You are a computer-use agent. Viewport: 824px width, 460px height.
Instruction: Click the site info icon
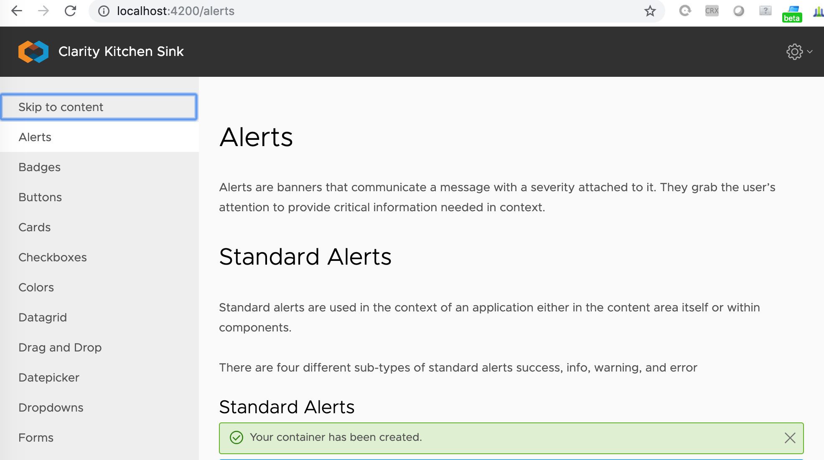[x=104, y=11]
